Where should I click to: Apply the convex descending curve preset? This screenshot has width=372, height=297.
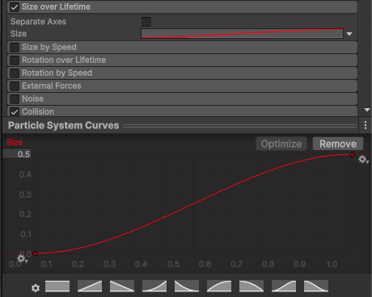[x=252, y=287]
